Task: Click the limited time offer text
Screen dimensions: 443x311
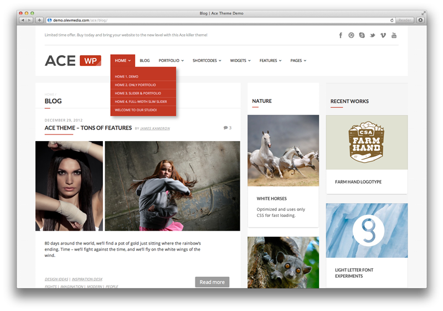Action: [x=126, y=35]
